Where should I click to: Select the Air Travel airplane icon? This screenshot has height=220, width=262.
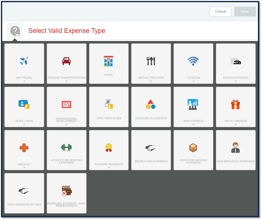pyautogui.click(x=24, y=61)
